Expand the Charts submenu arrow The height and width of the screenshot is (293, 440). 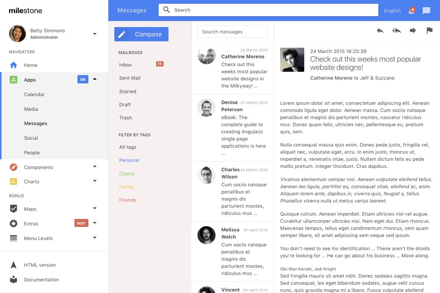(x=95, y=181)
